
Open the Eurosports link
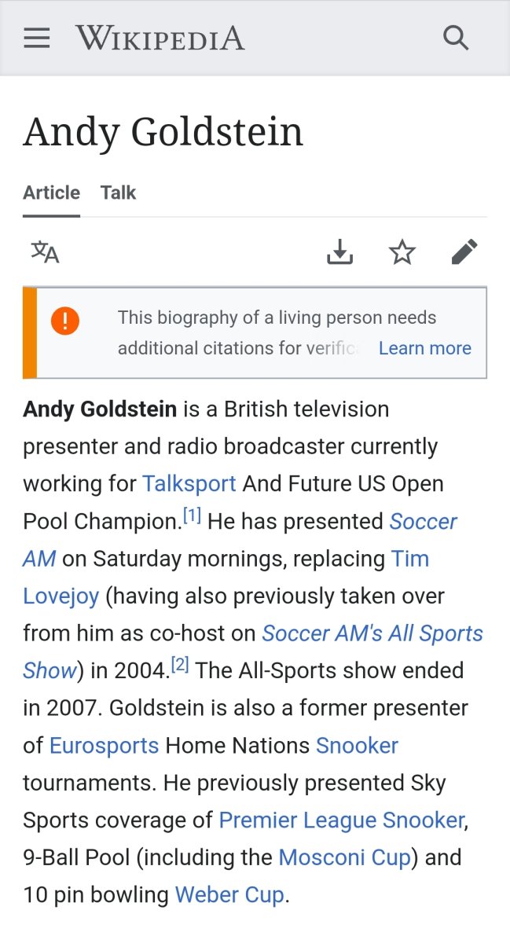coord(104,745)
